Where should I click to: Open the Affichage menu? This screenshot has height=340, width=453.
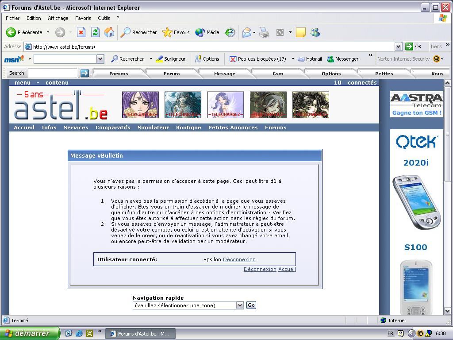(58, 18)
